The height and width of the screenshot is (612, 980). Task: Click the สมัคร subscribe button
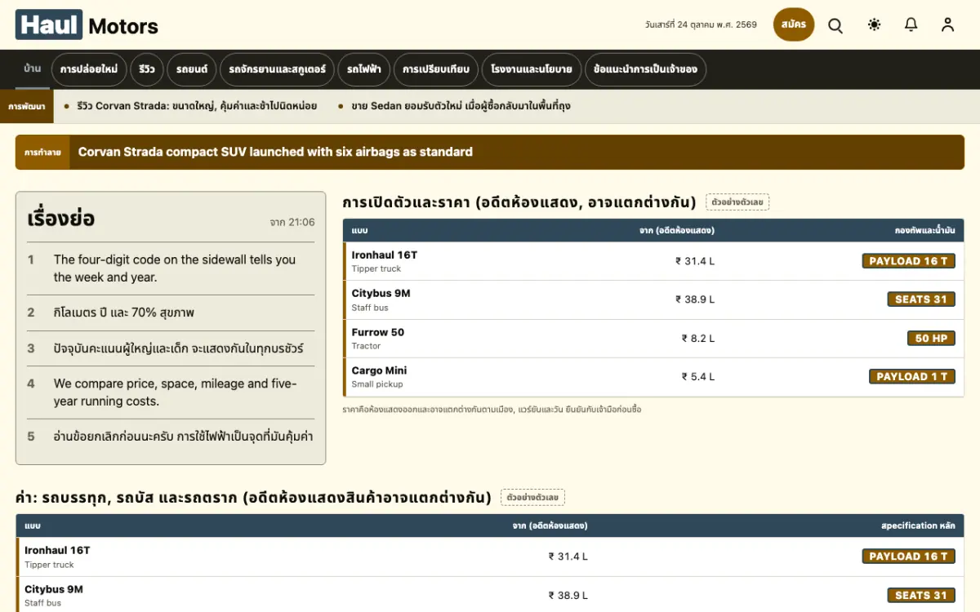coord(794,24)
